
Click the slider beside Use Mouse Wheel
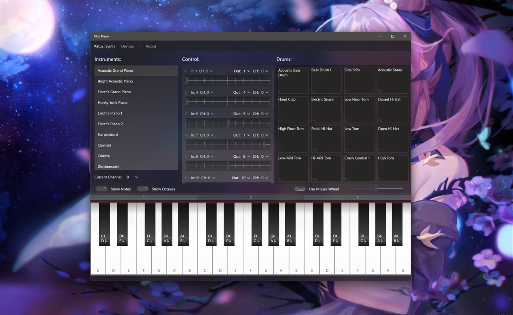(376, 189)
